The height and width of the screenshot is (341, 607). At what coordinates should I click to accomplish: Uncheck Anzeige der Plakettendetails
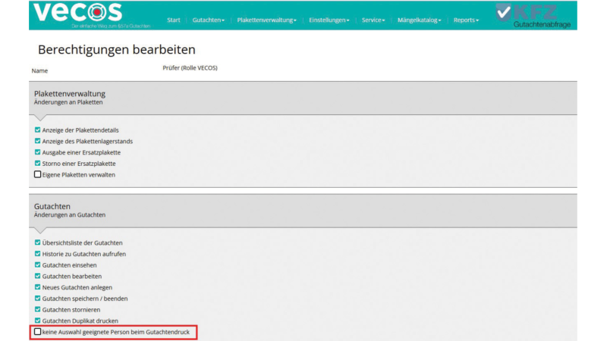pos(37,130)
